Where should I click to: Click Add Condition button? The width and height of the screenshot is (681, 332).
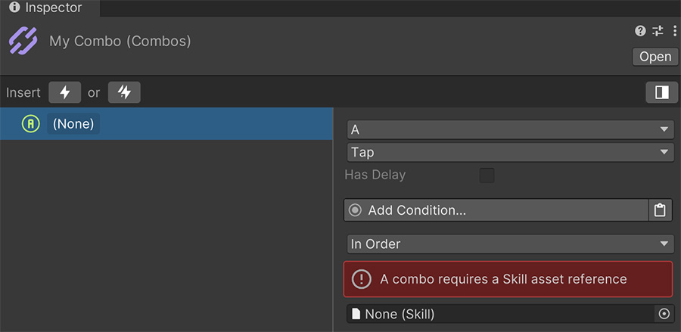coord(496,210)
